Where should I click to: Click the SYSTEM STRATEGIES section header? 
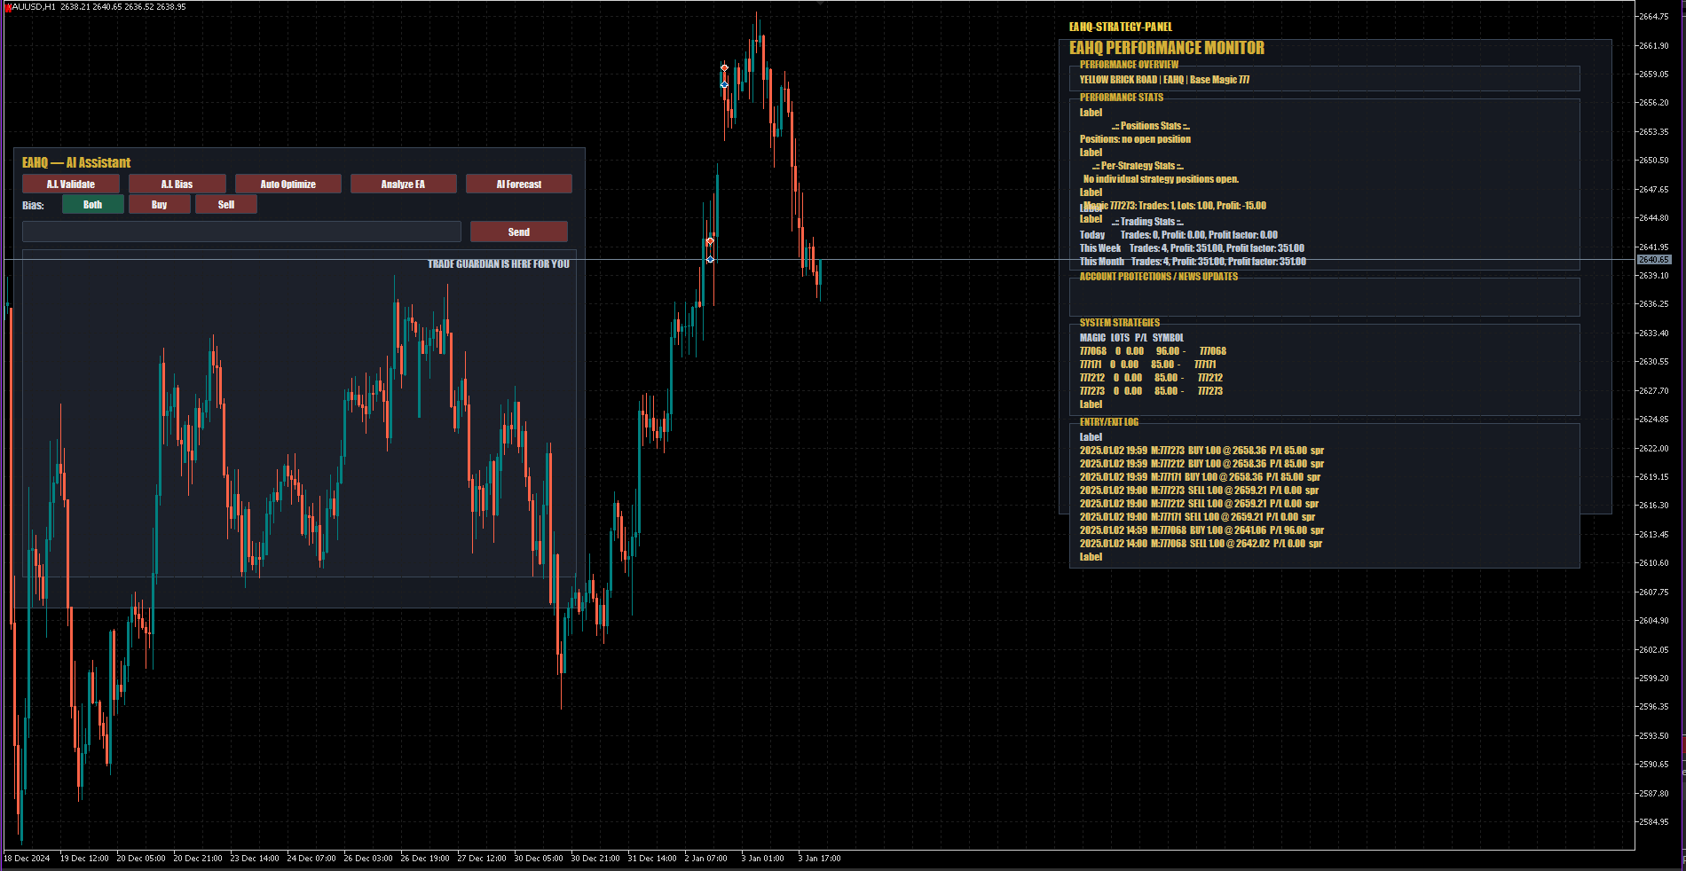1120,323
